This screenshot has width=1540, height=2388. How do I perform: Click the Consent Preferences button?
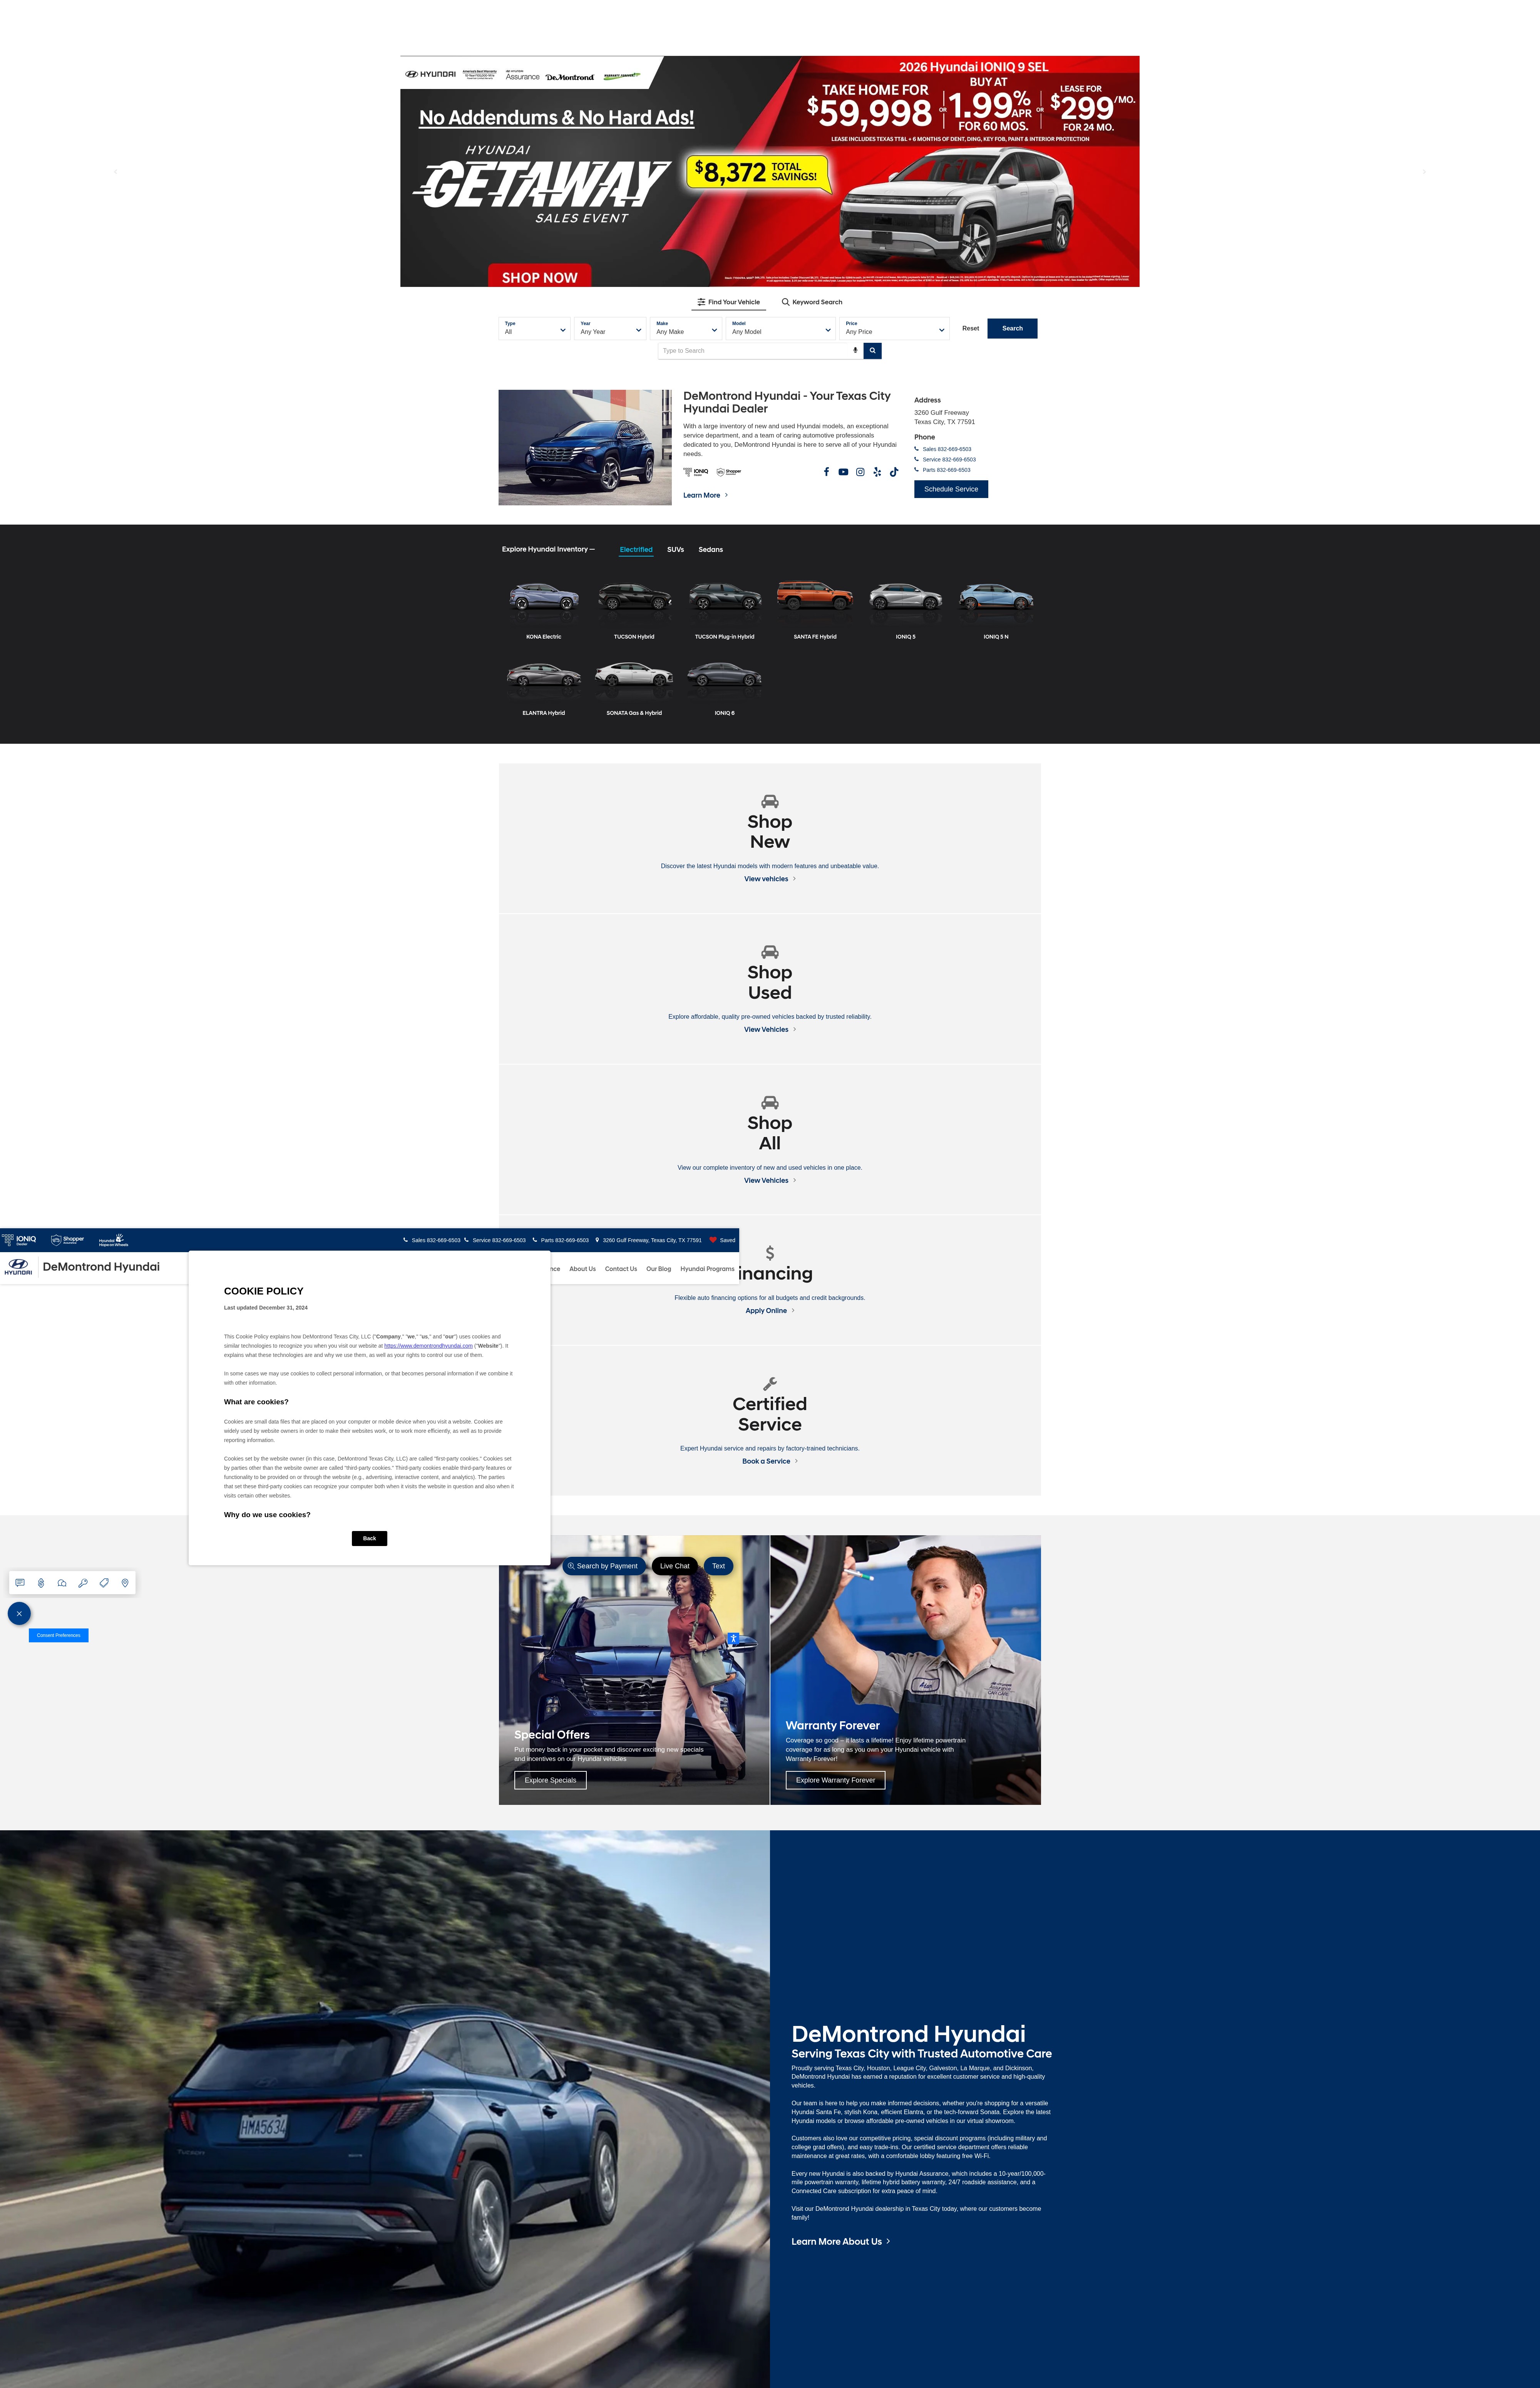tap(59, 1636)
